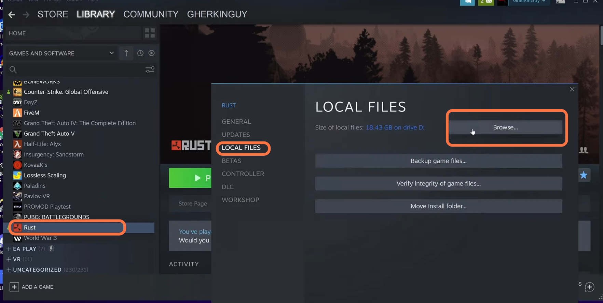The width and height of the screenshot is (603, 303).
Task: Select World War 3 game icon
Action: 17,238
